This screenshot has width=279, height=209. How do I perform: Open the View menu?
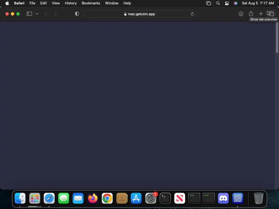(x=56, y=3)
